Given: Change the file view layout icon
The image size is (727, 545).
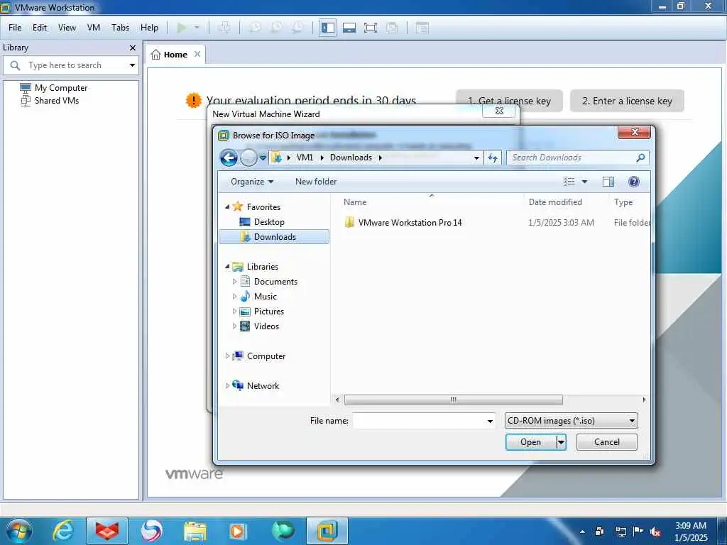Looking at the screenshot, I should coord(569,182).
